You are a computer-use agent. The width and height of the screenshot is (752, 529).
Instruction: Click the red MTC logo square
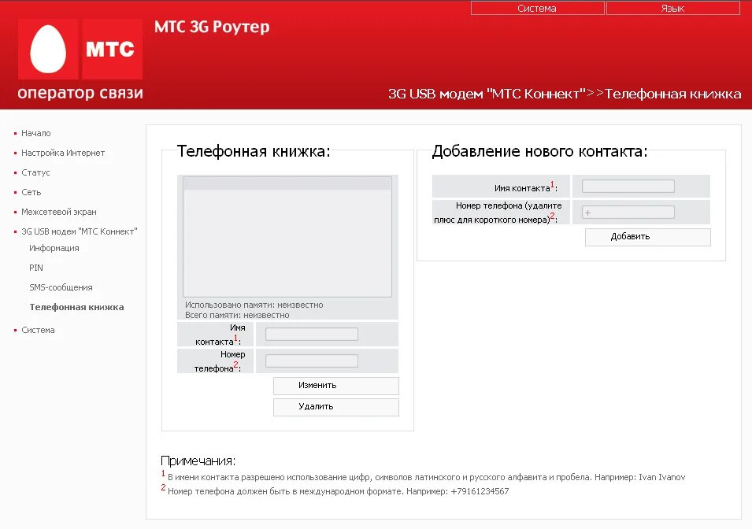pyautogui.click(x=113, y=49)
